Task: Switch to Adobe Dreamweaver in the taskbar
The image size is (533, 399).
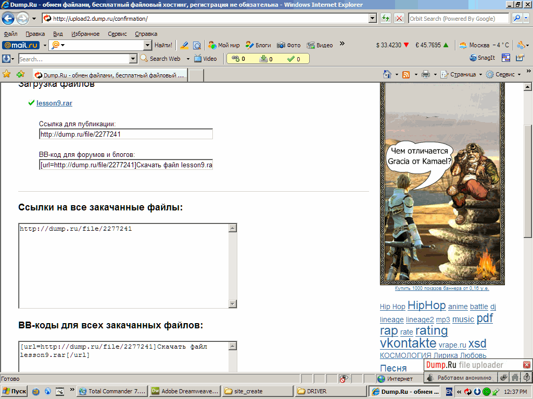Action: coord(185,391)
